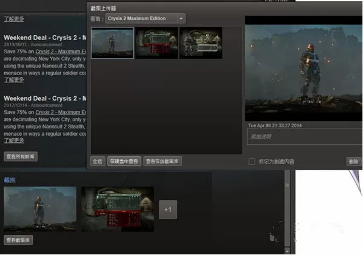Check the 标记为剧透内容 spoiler checkbox
This screenshot has width=363, height=255.
click(x=251, y=162)
